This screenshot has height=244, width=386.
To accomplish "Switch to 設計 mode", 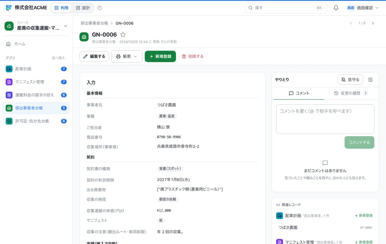I will pos(83,8).
